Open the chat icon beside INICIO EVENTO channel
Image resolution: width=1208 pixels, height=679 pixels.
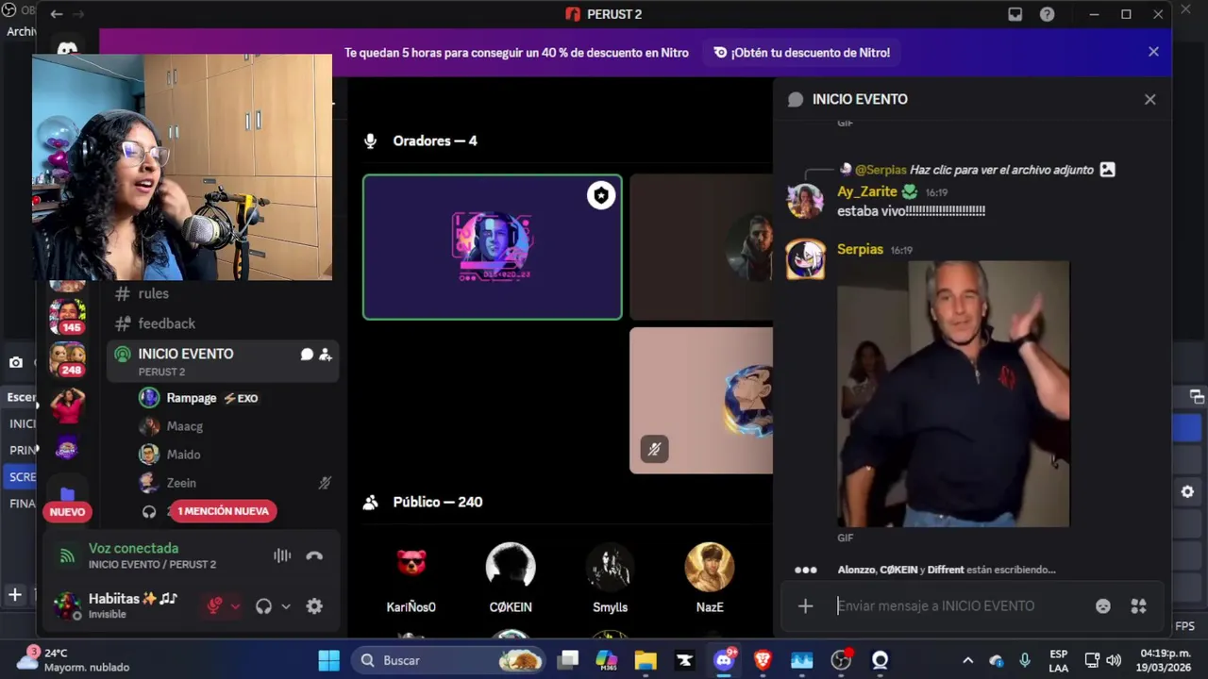[x=307, y=355]
